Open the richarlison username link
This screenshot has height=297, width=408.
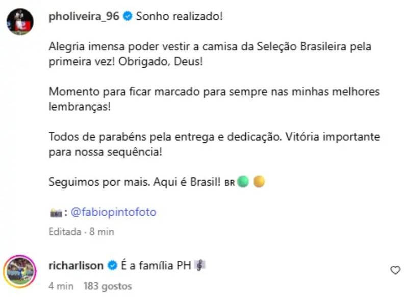[x=76, y=265]
